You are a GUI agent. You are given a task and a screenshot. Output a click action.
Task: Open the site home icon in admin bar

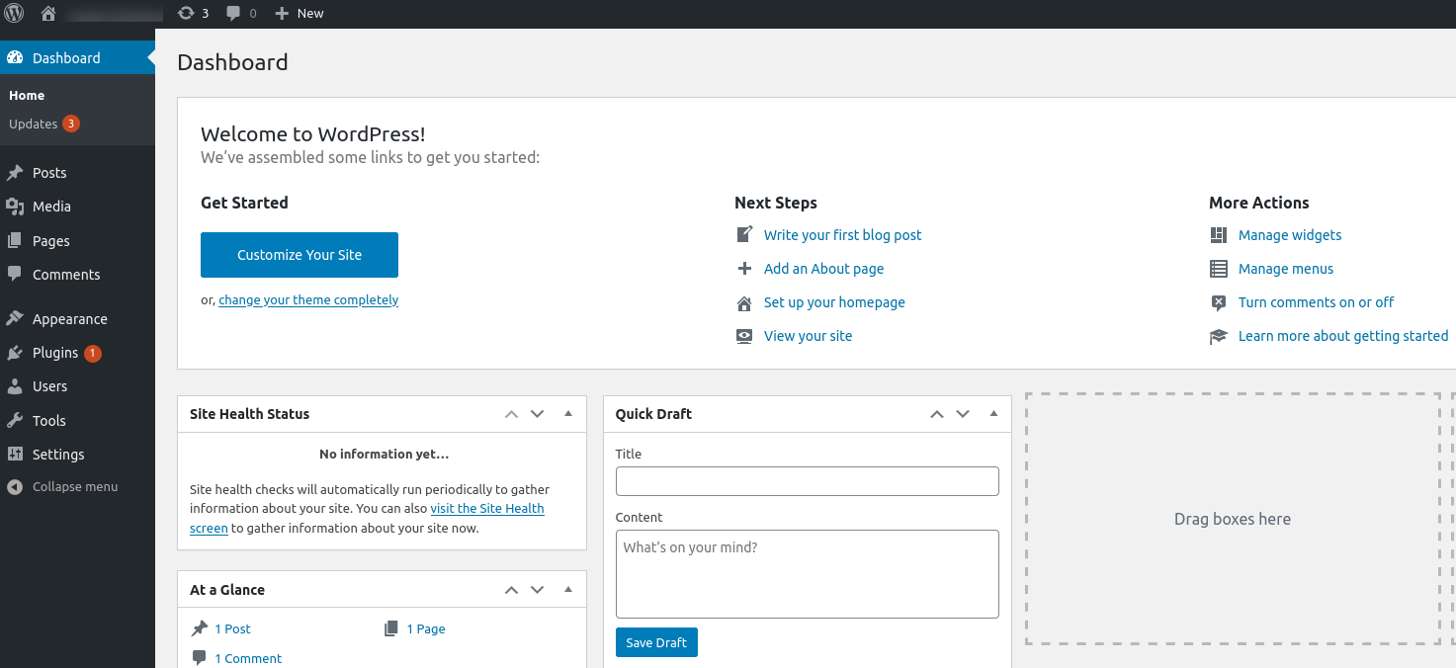48,14
